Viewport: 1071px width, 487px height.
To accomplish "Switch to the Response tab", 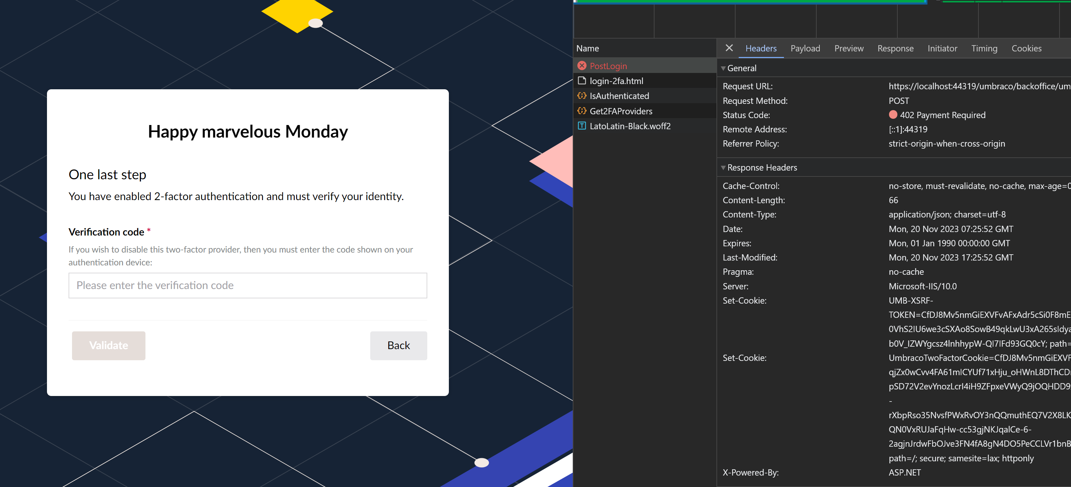I will tap(896, 48).
